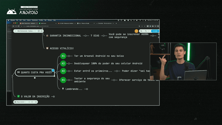Open the History menu in the menu bar
Viewport: 222px width, 125px height.
click(x=29, y=20)
